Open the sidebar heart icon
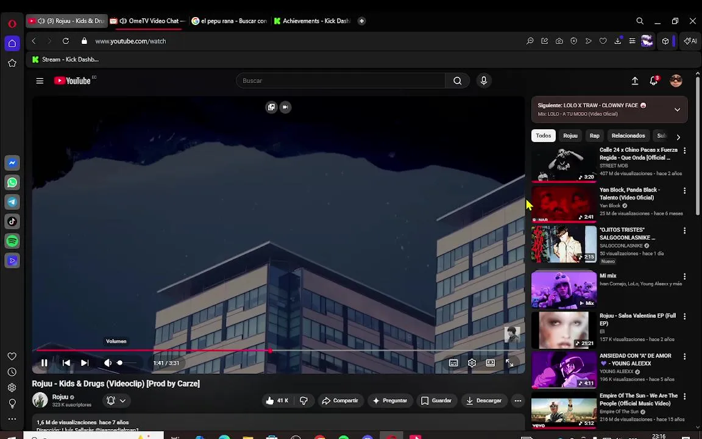702x439 pixels. point(12,356)
